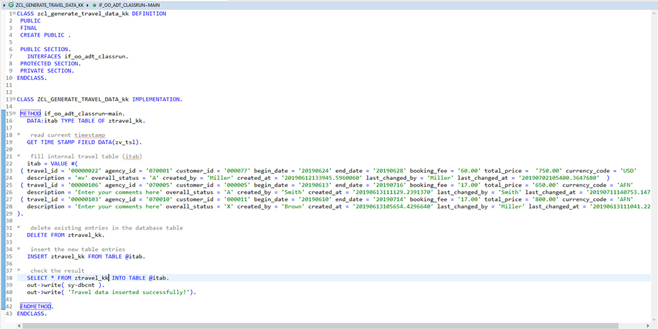The height and width of the screenshot is (329, 658).
Task: Click line number 38 in the gutter
Action: (x=9, y=278)
